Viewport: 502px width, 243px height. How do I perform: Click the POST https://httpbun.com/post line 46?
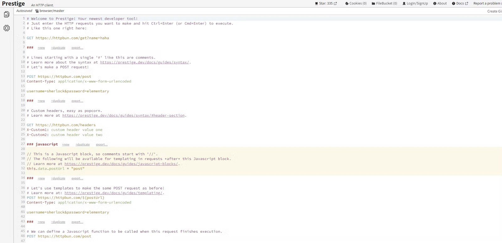59,236
